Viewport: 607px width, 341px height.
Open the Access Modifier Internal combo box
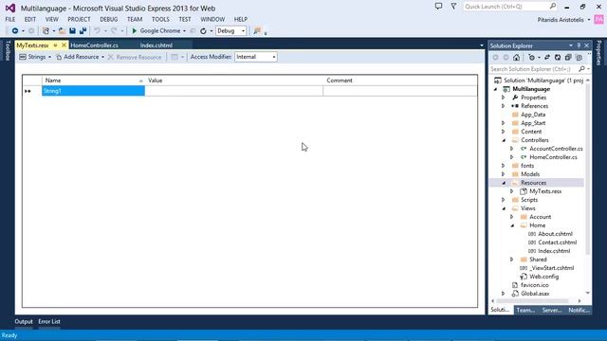coord(255,57)
